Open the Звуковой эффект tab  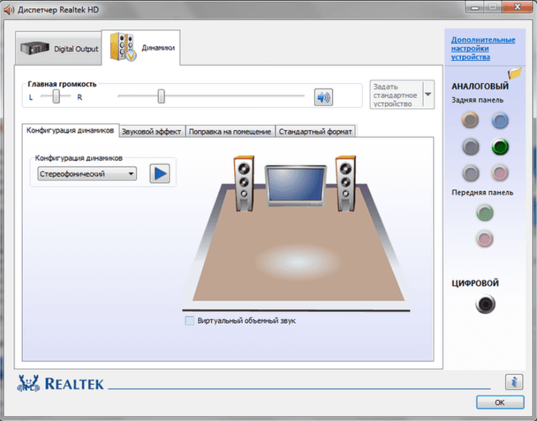click(152, 131)
